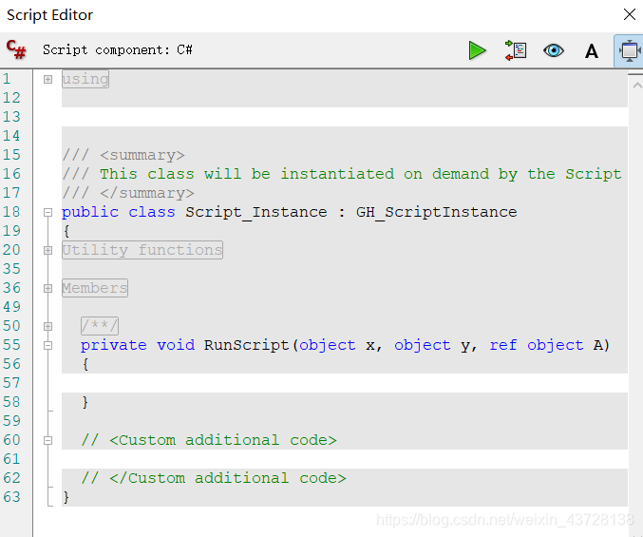The image size is (643, 537).
Task: Click the 'Members' folded label
Action: coord(95,288)
